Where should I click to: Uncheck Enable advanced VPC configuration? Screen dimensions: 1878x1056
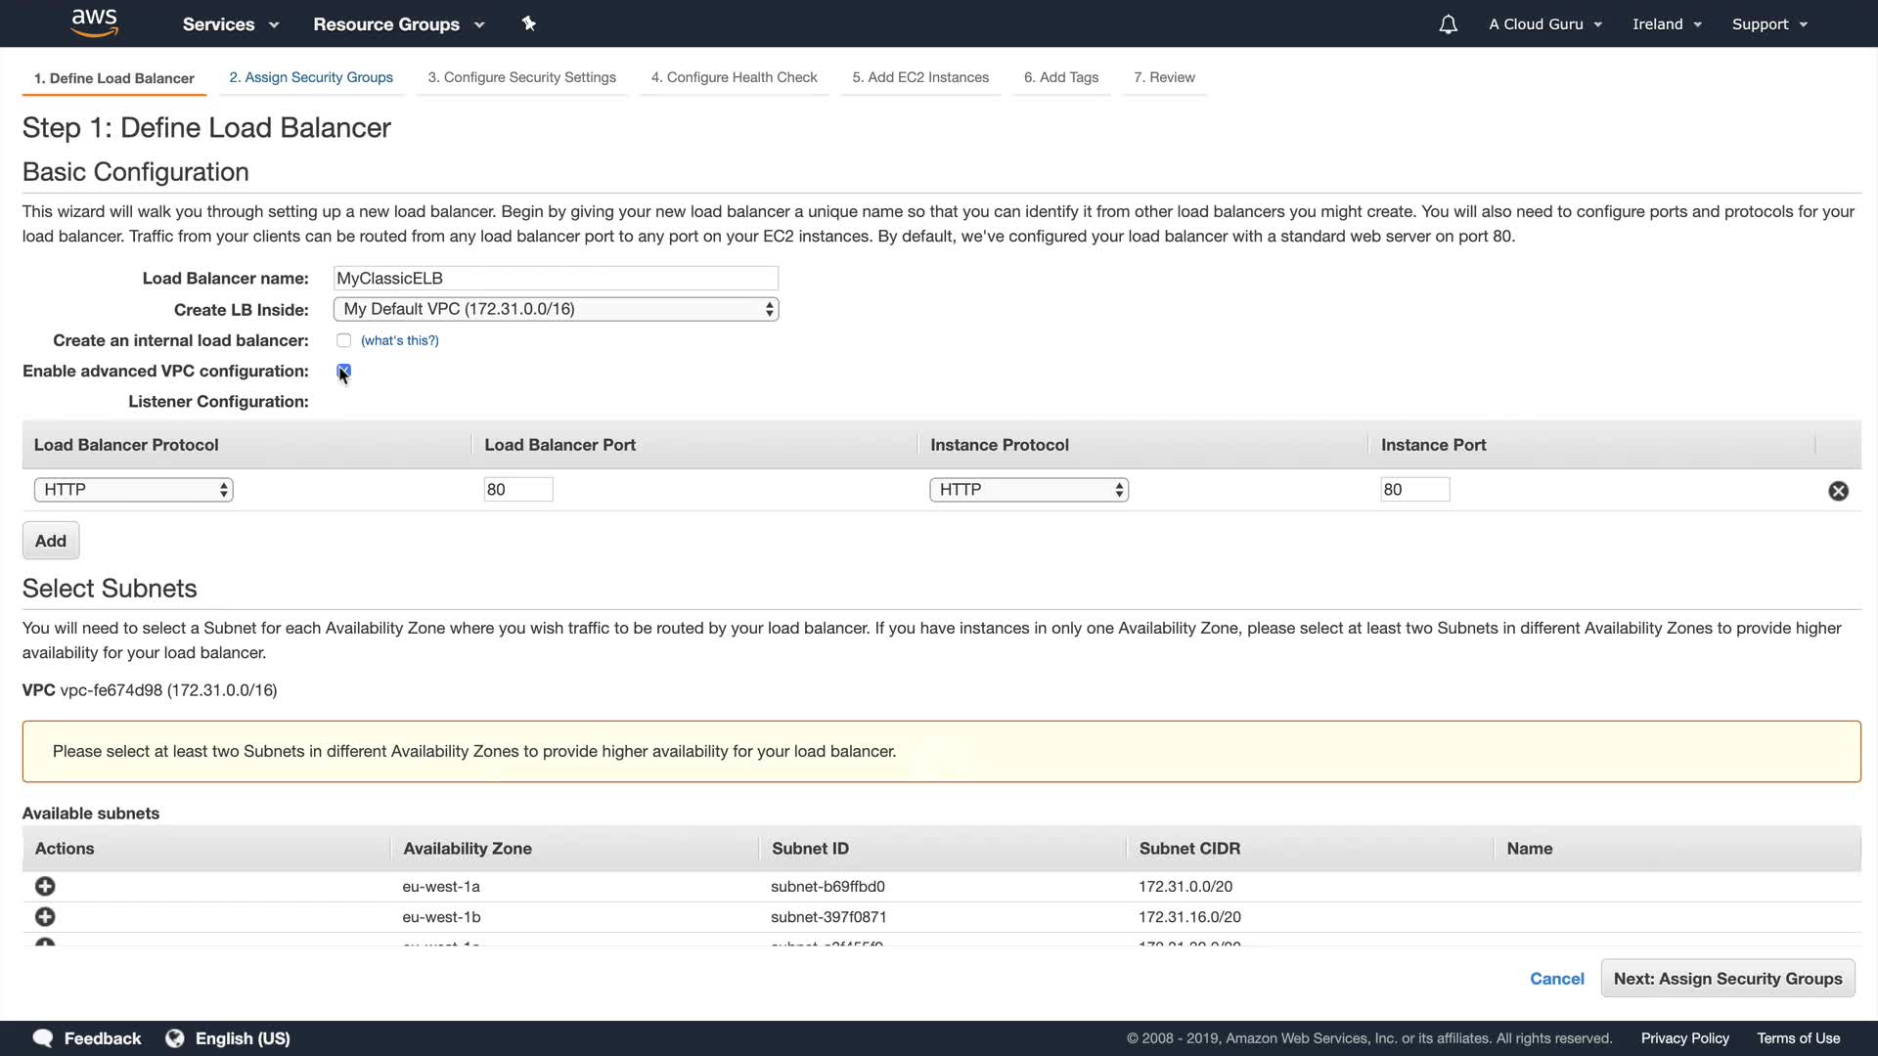[343, 371]
